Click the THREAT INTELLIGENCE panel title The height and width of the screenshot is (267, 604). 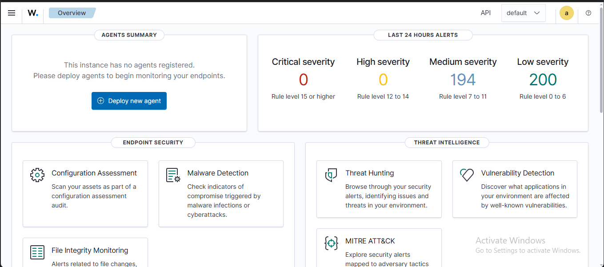click(447, 143)
